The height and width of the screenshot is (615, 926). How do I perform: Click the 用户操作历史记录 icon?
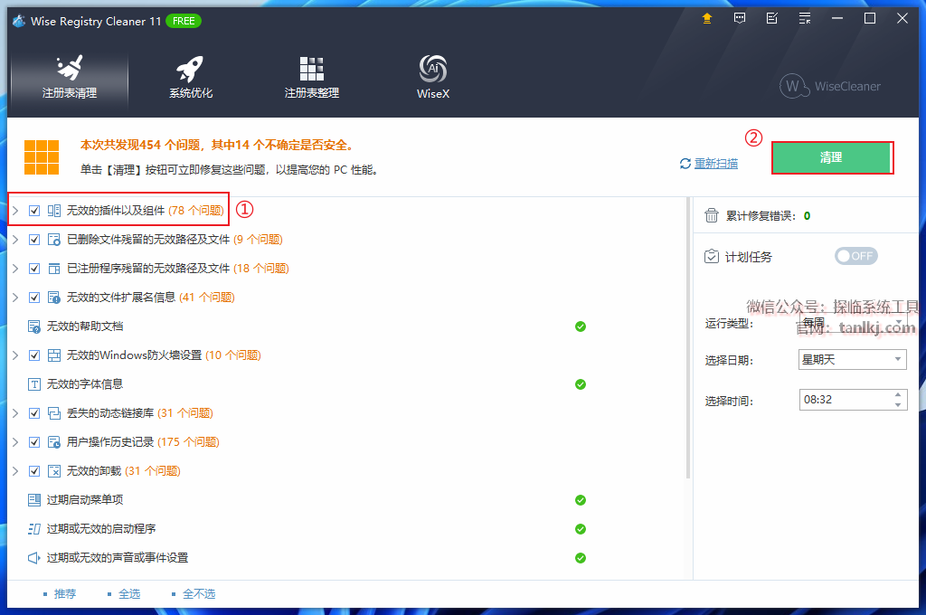(x=53, y=442)
